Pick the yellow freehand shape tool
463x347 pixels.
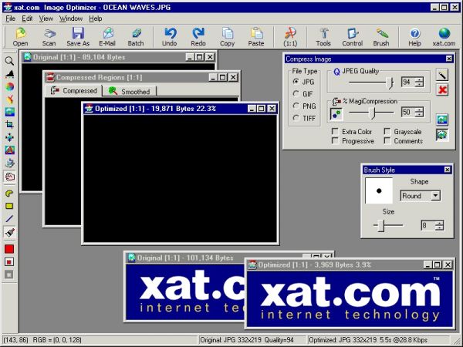9,194
